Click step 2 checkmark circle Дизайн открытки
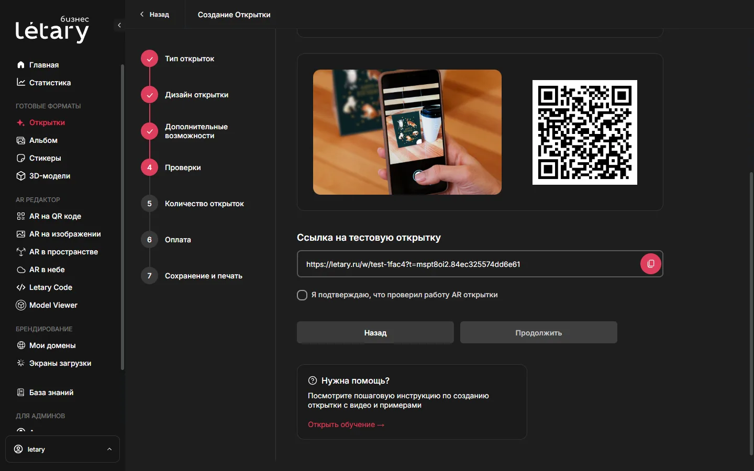This screenshot has height=471, width=754. pyautogui.click(x=149, y=95)
